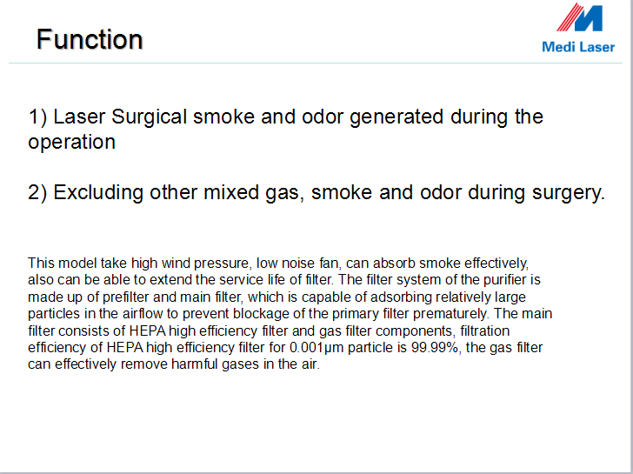Click the Medi Laser brand text
The image size is (633, 474).
(x=578, y=47)
